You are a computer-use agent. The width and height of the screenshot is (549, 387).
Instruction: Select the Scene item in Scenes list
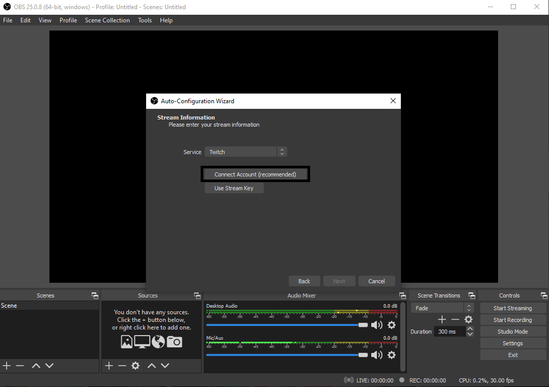pyautogui.click(x=49, y=306)
